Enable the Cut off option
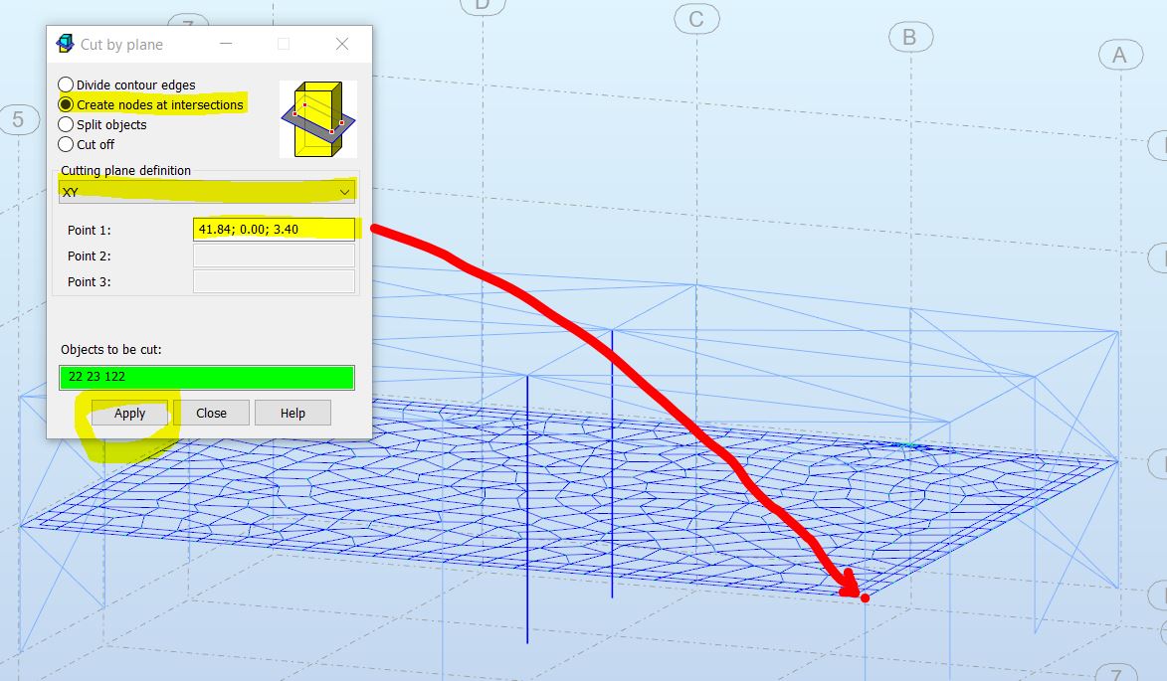 click(x=65, y=144)
